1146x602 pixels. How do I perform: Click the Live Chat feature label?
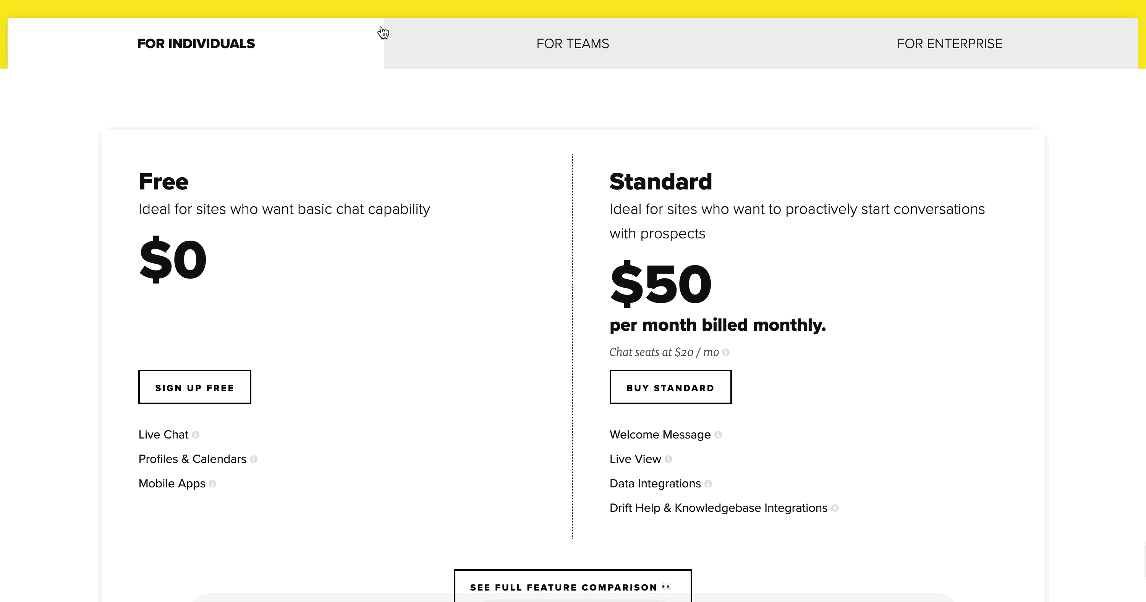[163, 435]
